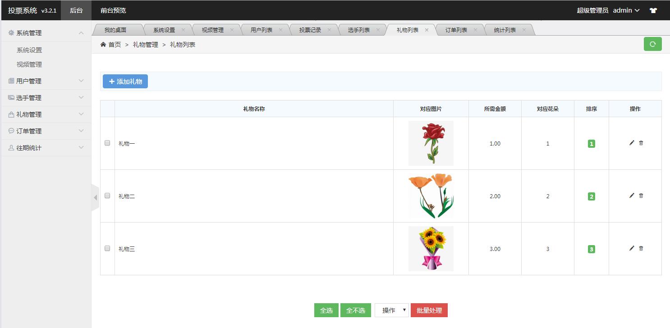
Task: Select the 礼物三 row checkbox
Action: [x=107, y=248]
